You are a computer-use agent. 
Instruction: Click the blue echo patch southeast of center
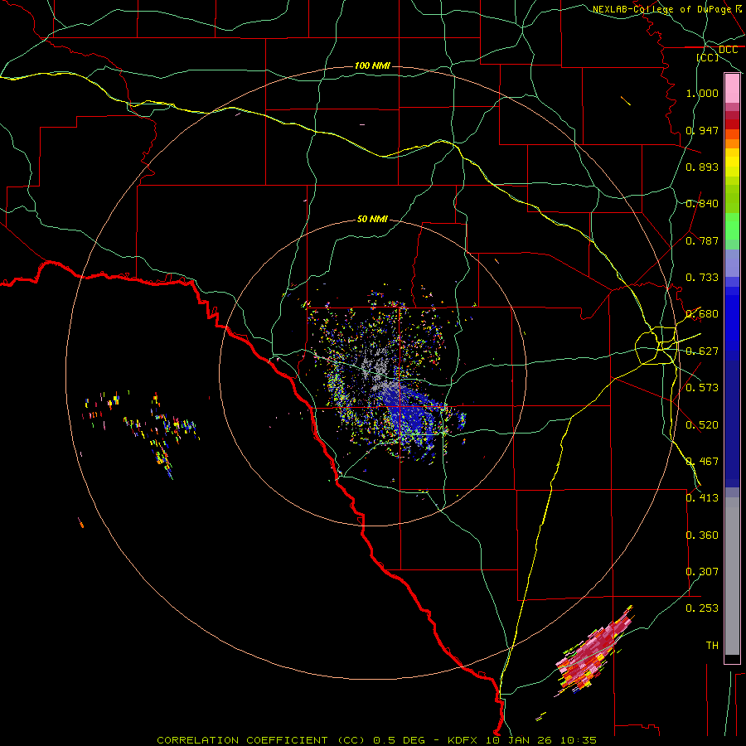click(x=413, y=415)
